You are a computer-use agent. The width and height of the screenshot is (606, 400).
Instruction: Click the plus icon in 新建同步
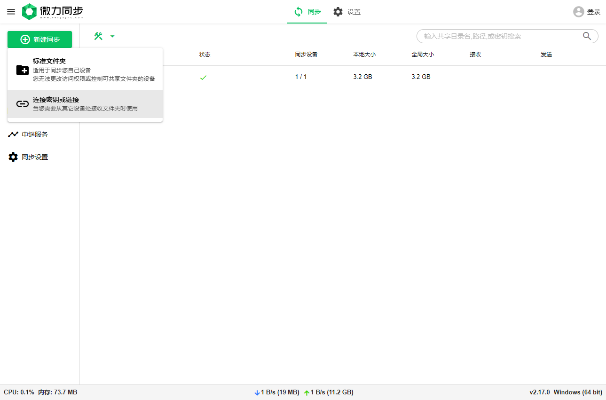pyautogui.click(x=25, y=39)
